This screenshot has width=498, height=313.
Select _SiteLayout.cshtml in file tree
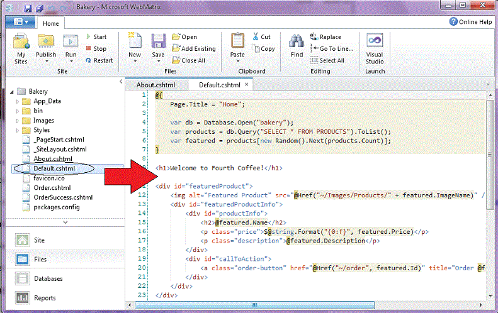coord(60,149)
